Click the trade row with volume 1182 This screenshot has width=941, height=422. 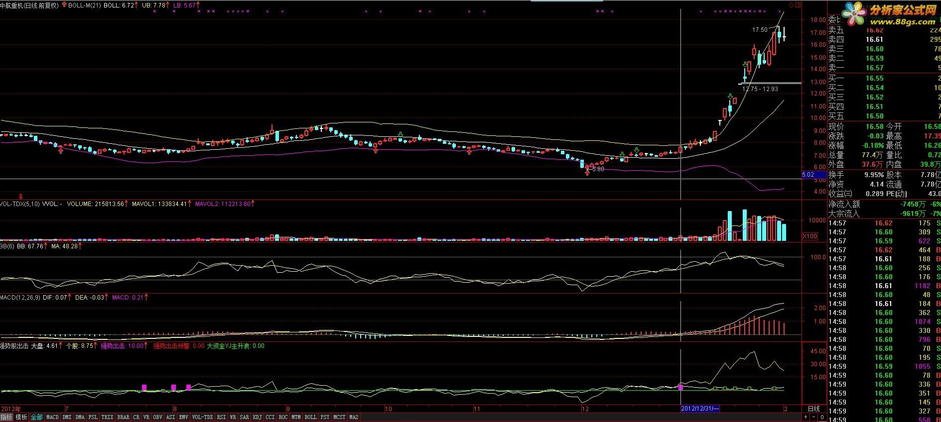884,286
